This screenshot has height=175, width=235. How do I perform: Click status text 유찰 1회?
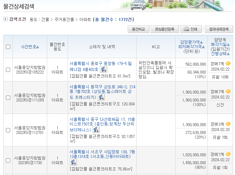point(220,167)
